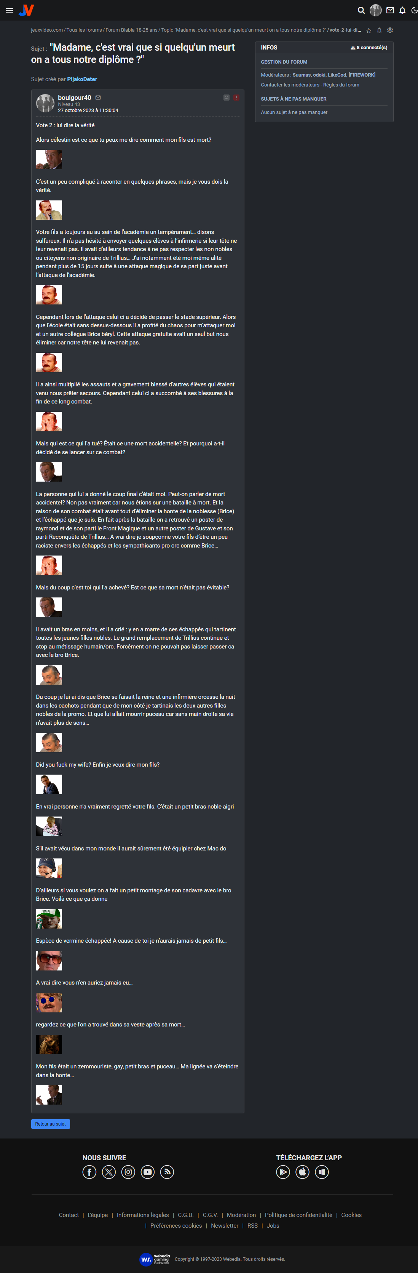
Task: Open the search magnifier icon
Action: 361,10
